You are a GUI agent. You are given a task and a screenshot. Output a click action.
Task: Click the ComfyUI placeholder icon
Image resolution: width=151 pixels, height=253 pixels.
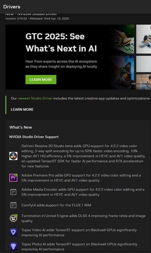[13, 205]
